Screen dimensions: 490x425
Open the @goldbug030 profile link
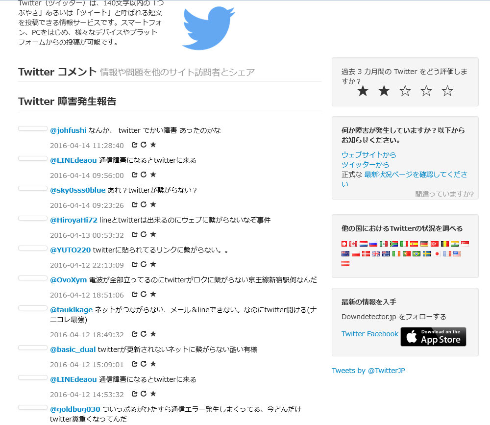pyautogui.click(x=75, y=409)
